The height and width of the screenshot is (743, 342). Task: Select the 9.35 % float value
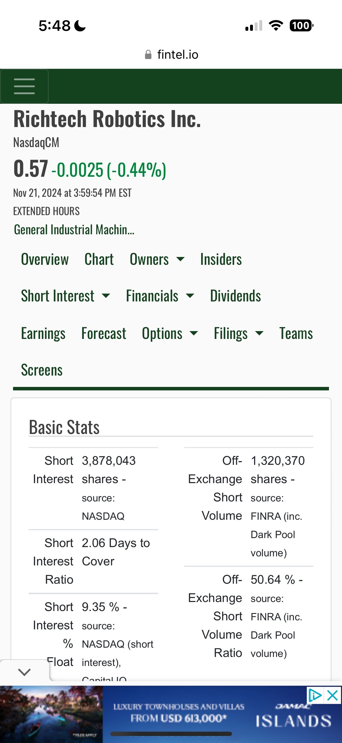pyautogui.click(x=100, y=607)
